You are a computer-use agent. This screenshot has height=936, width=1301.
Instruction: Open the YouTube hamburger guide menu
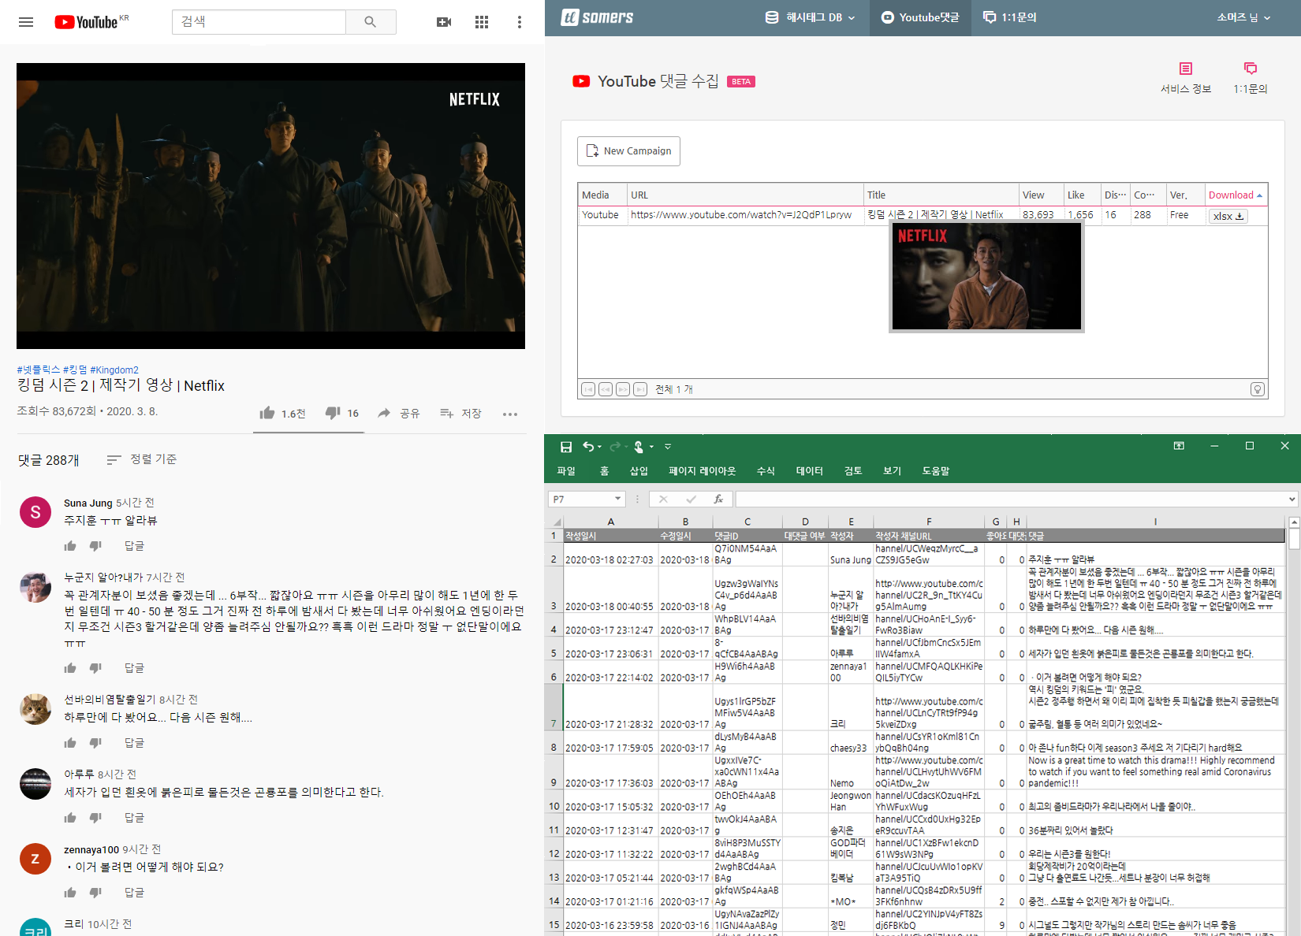[x=26, y=22]
